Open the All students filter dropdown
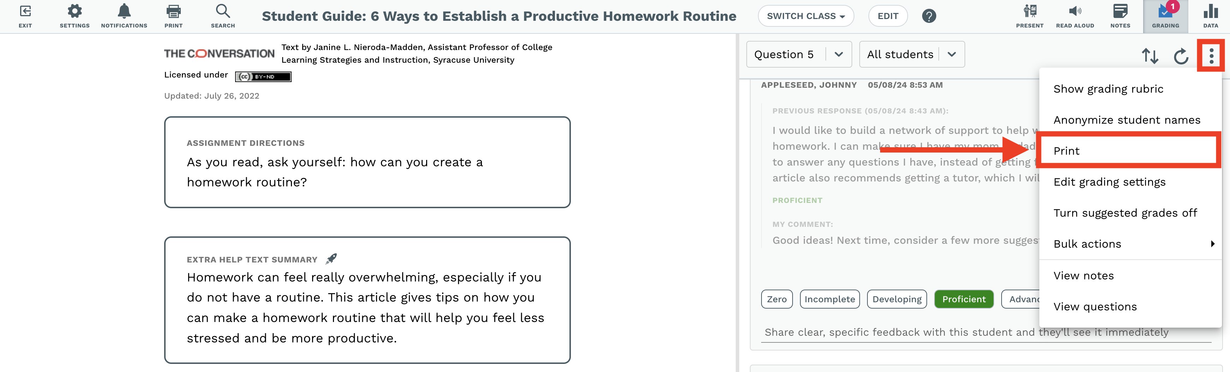 tap(912, 54)
